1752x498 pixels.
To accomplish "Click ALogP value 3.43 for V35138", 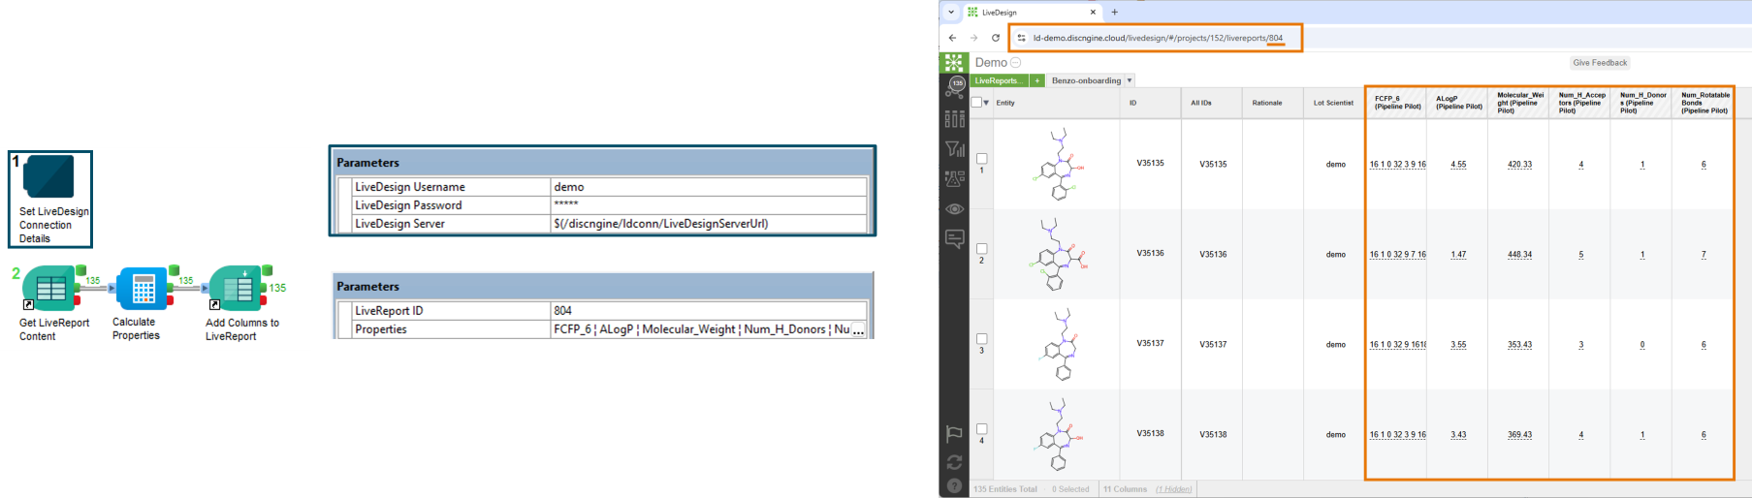I will point(1458,435).
